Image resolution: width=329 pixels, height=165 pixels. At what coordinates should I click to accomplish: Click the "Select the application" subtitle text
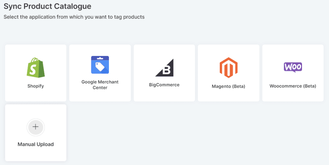click(x=74, y=17)
